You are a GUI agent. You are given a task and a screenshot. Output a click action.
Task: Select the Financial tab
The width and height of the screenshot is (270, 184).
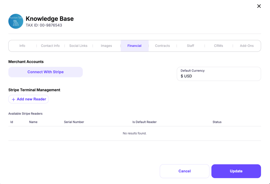135,46
